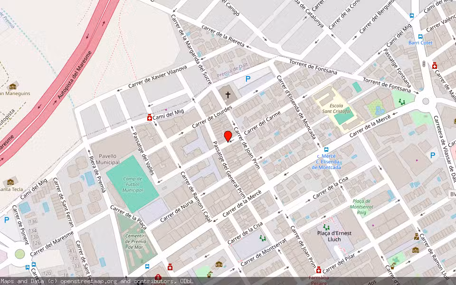The height and width of the screenshot is (285, 456).
Task: Select the bus stop icon at Barri Cotet
Action: point(420,37)
